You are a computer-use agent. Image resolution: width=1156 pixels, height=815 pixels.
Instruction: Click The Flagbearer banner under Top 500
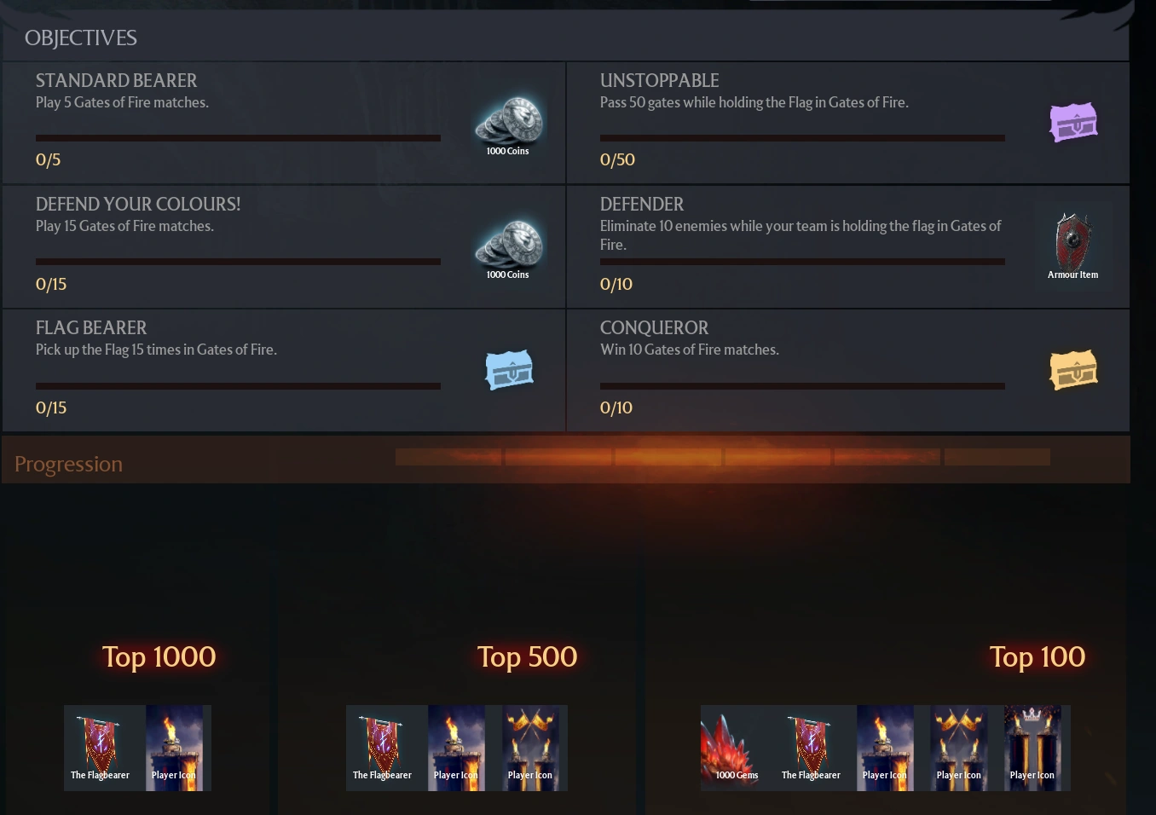(383, 748)
